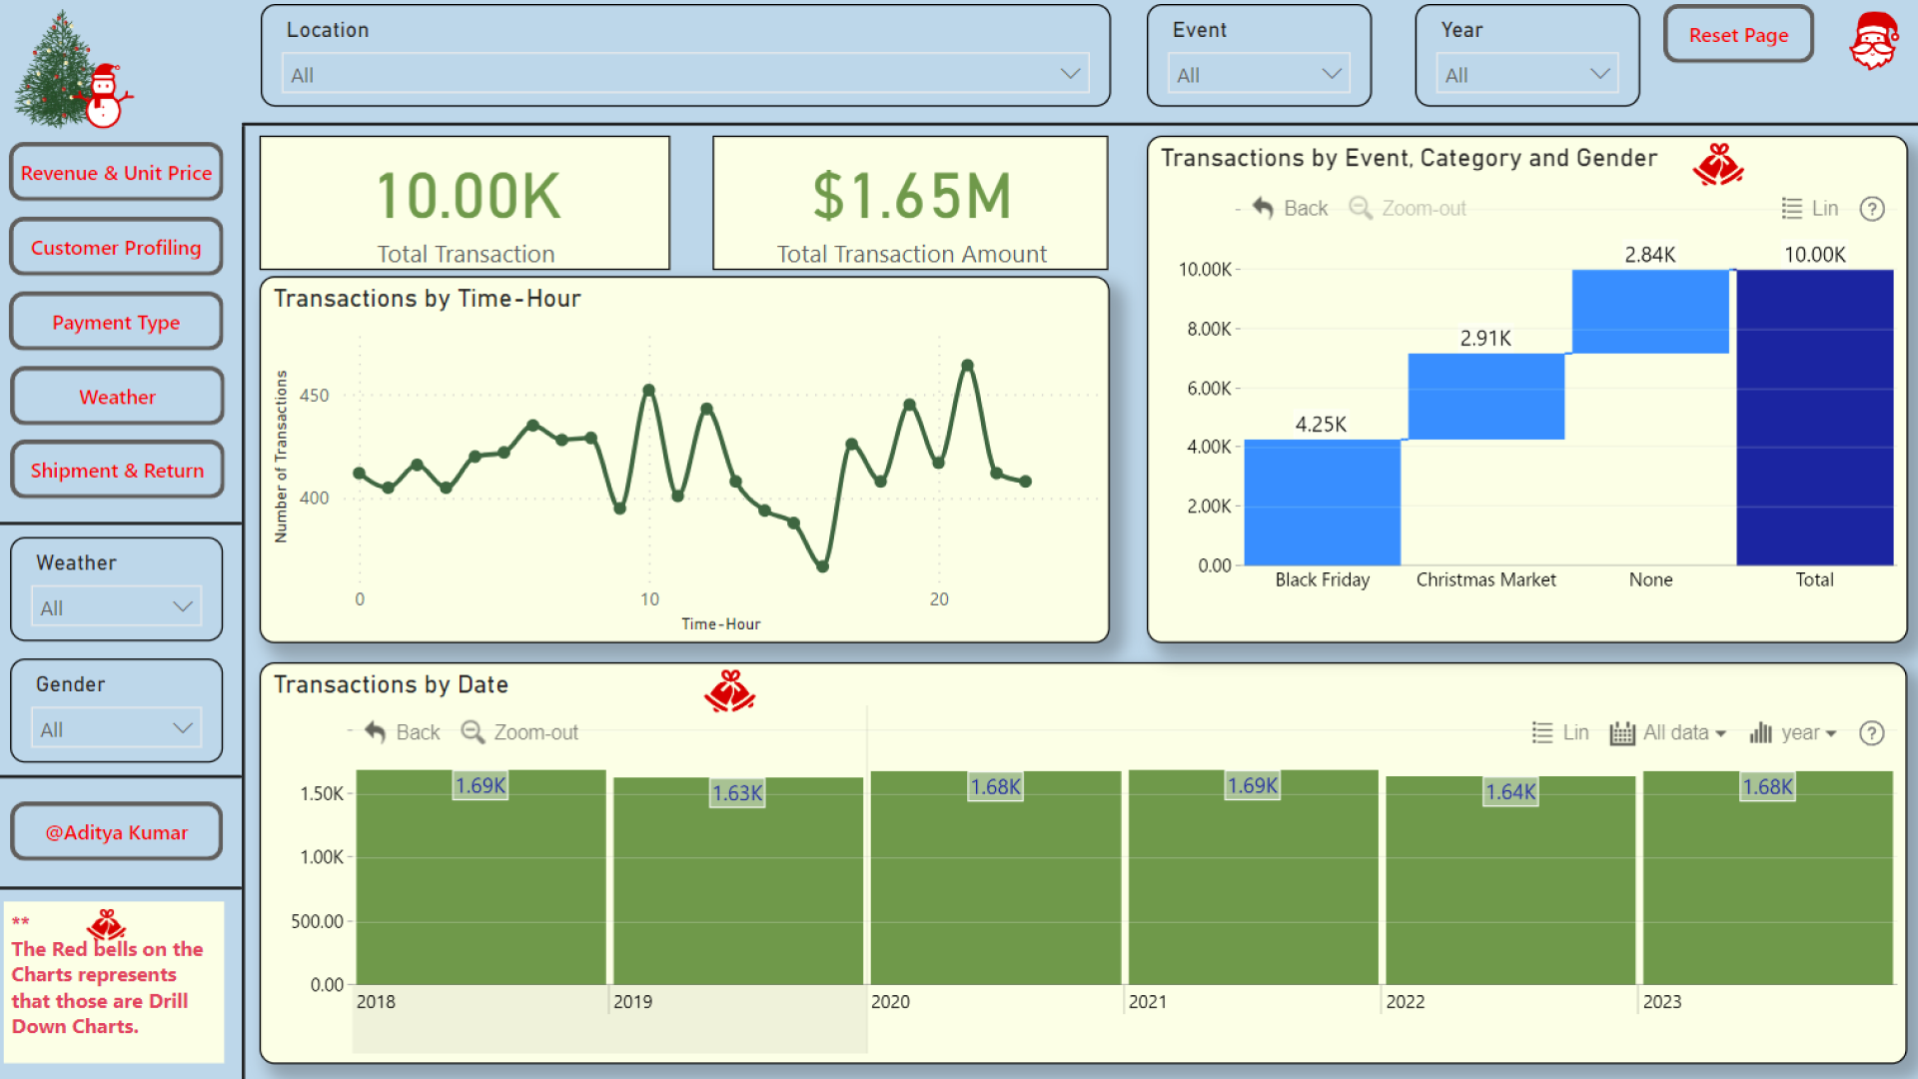Screen dimensions: 1918x1079
Task: Click red bells icon in drill-down note
Action: click(x=106, y=925)
